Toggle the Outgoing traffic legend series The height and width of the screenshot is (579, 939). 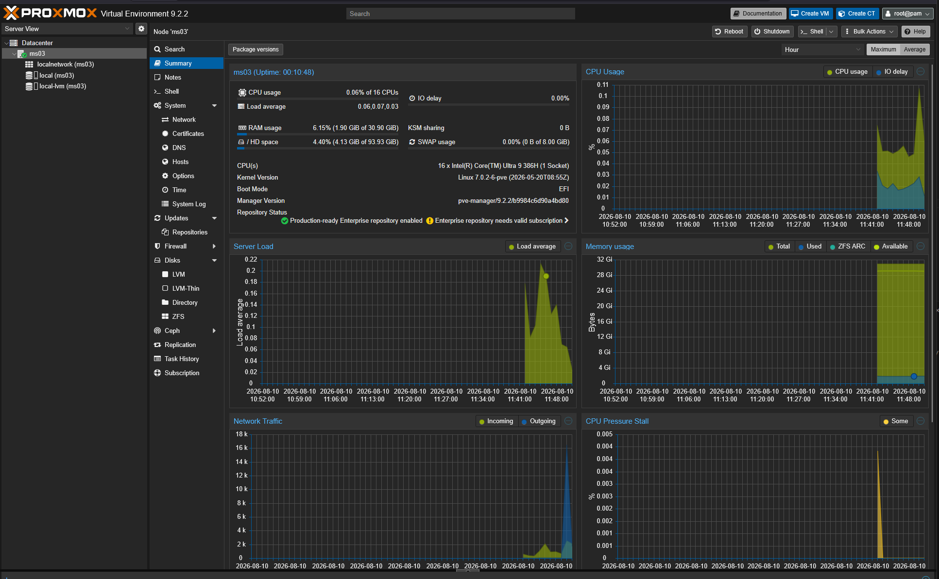(539, 421)
